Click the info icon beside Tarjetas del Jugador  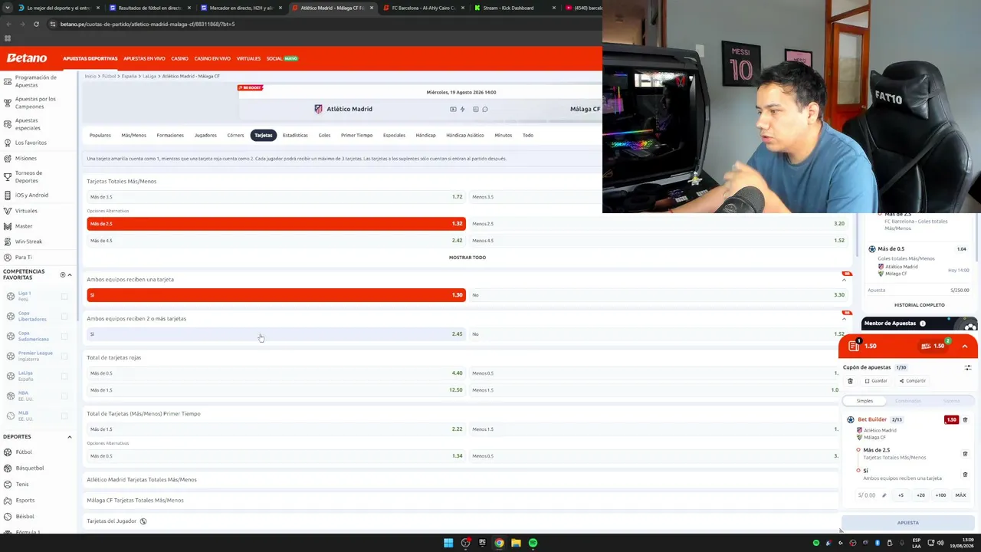click(x=143, y=521)
